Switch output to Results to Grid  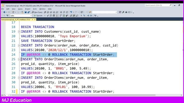pos(74,15)
